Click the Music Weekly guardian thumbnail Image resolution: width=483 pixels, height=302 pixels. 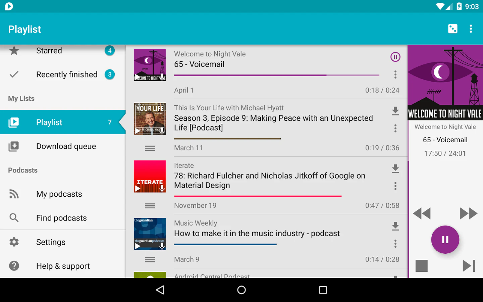pyautogui.click(x=150, y=234)
